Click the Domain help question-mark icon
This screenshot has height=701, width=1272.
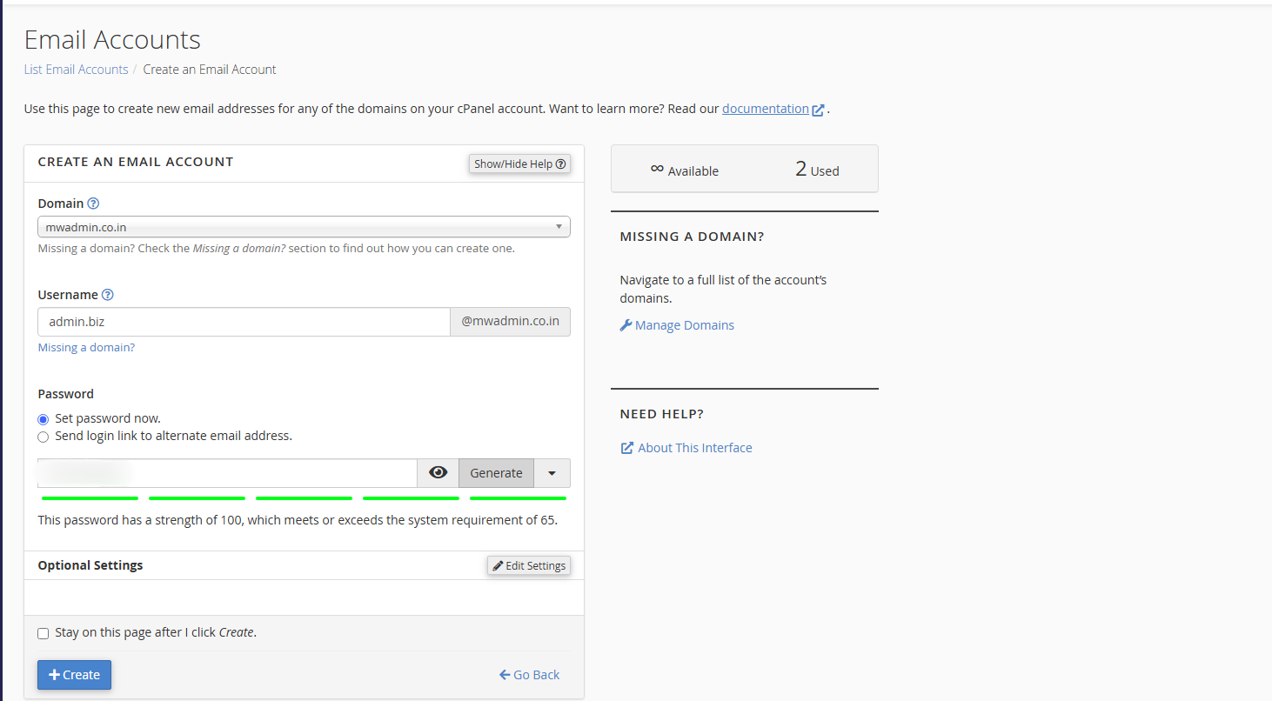click(93, 204)
